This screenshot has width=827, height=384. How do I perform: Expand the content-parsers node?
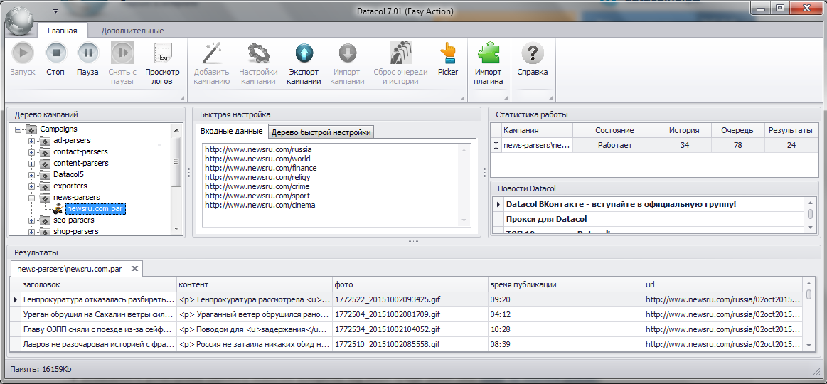coord(32,164)
